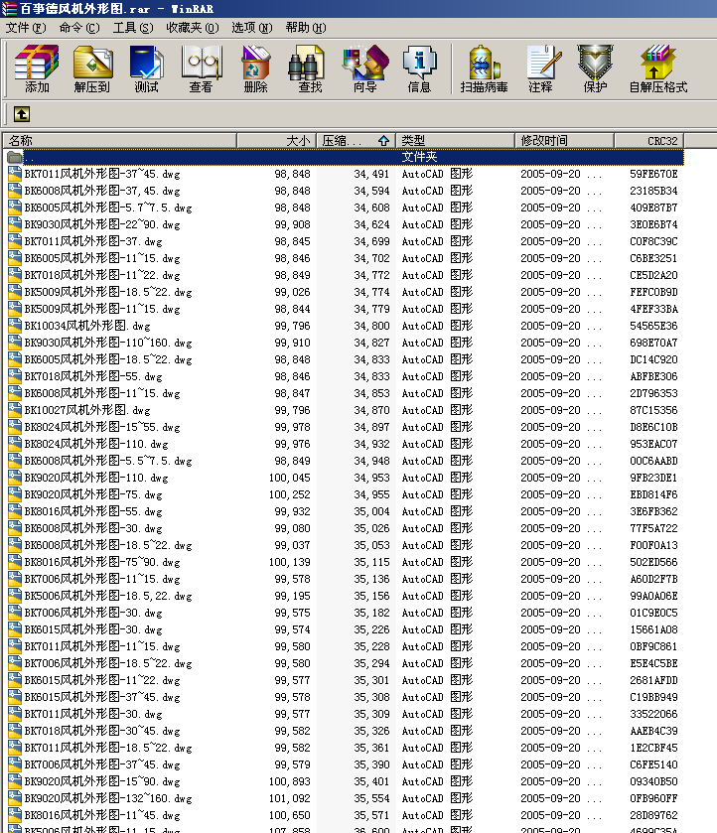Select BK8016风机外形图-75~90.dwg

[x=102, y=562]
